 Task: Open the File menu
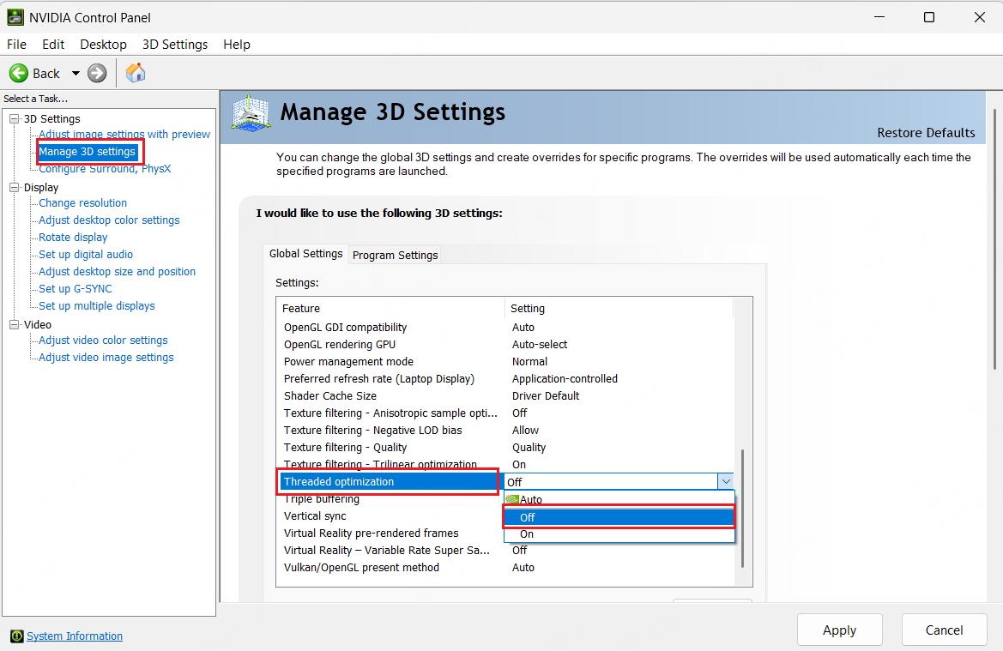(x=16, y=44)
